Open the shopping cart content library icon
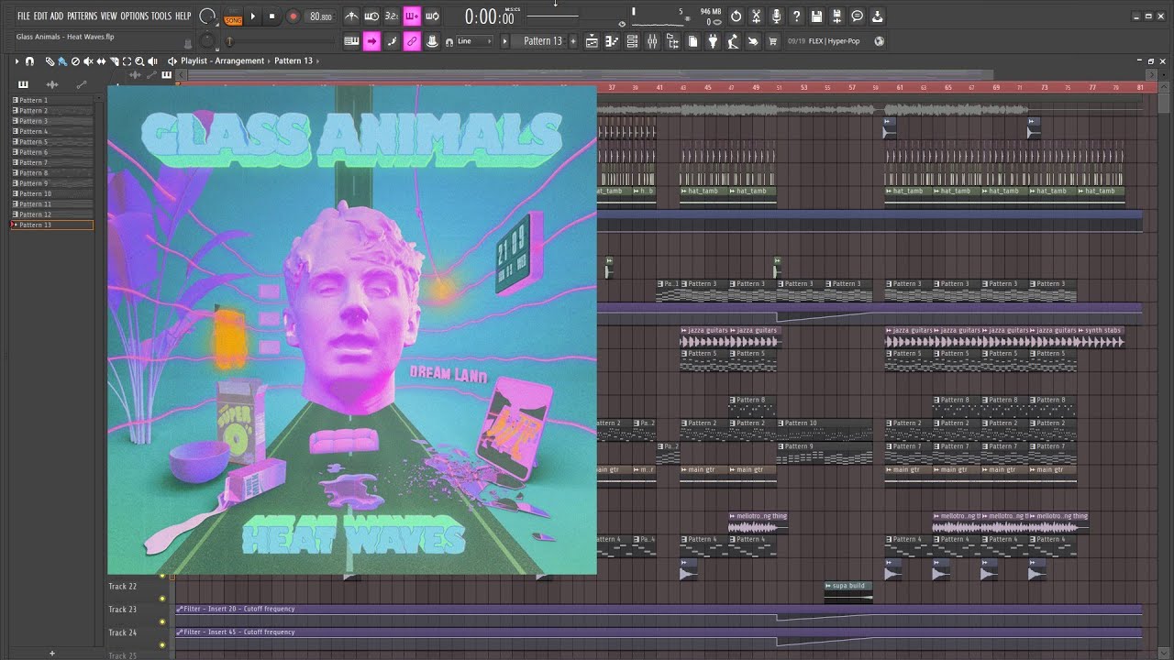This screenshot has height=660, width=1174. [x=772, y=41]
